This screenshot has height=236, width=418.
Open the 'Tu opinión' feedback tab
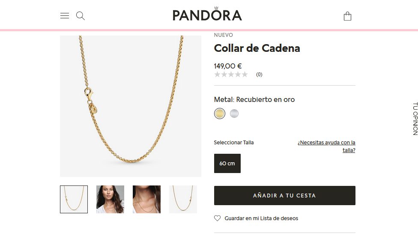click(415, 119)
